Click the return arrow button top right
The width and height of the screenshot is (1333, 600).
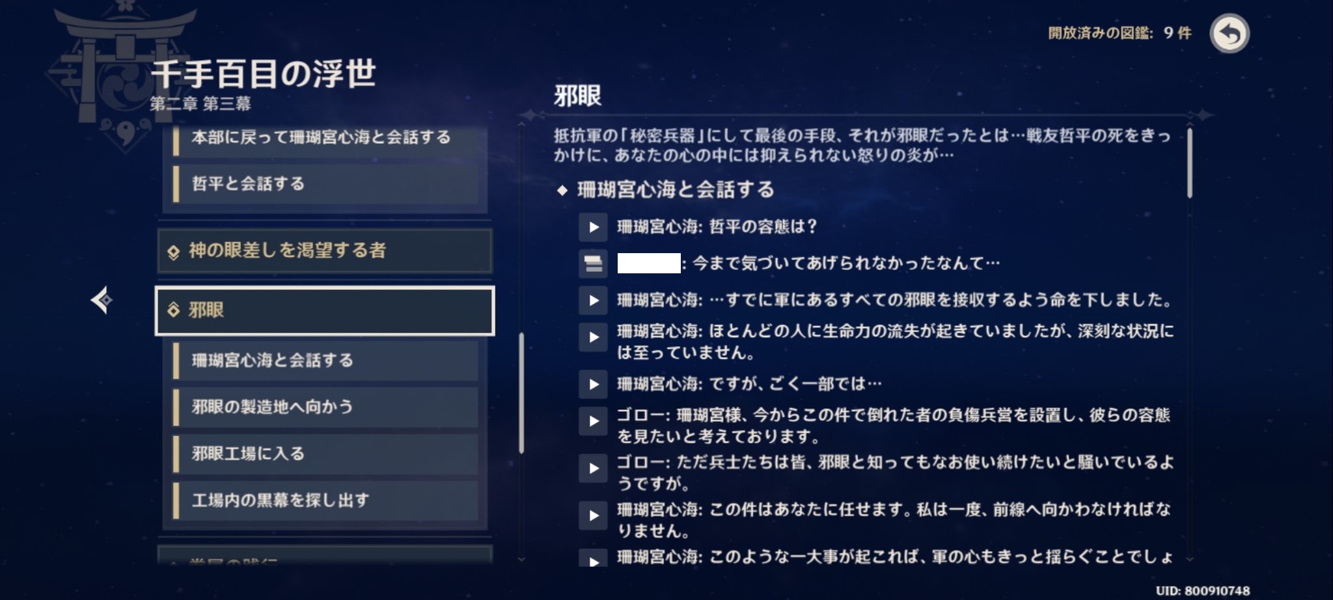[x=1229, y=34]
